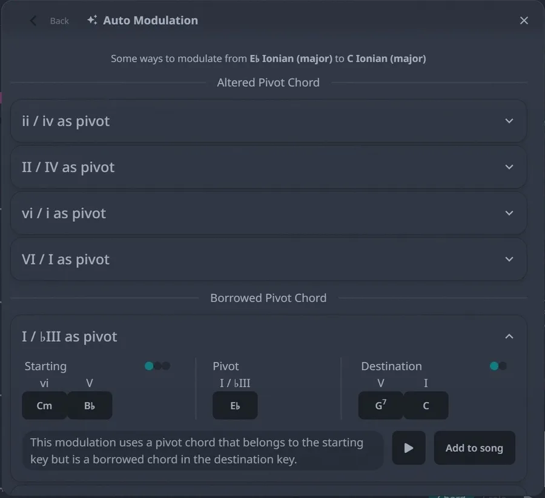The image size is (545, 498).
Task: Select the second Destination variation dot
Action: click(x=503, y=366)
